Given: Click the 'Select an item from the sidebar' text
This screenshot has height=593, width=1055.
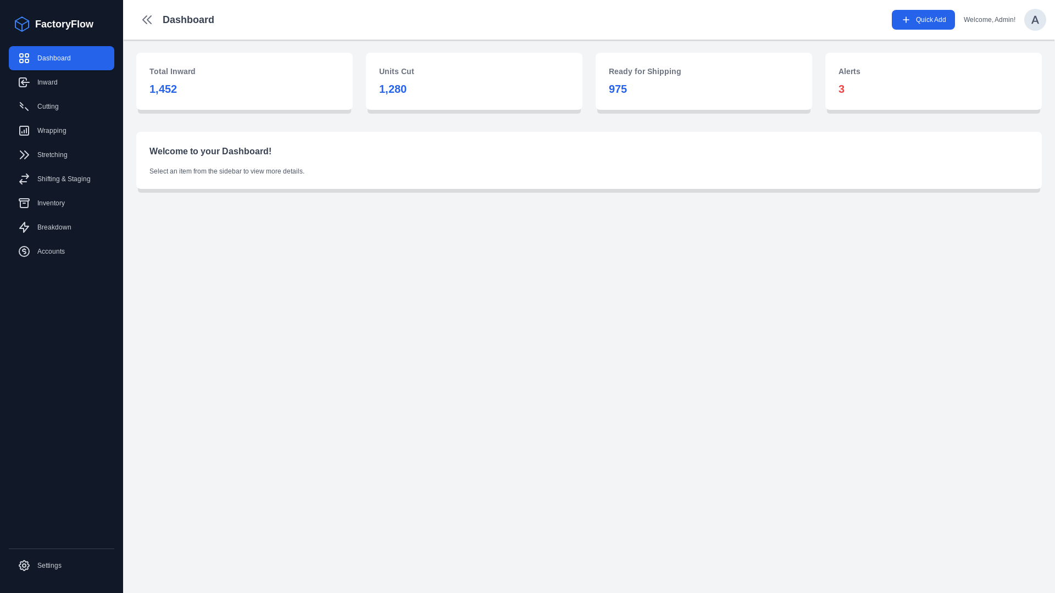Looking at the screenshot, I should [x=227, y=171].
